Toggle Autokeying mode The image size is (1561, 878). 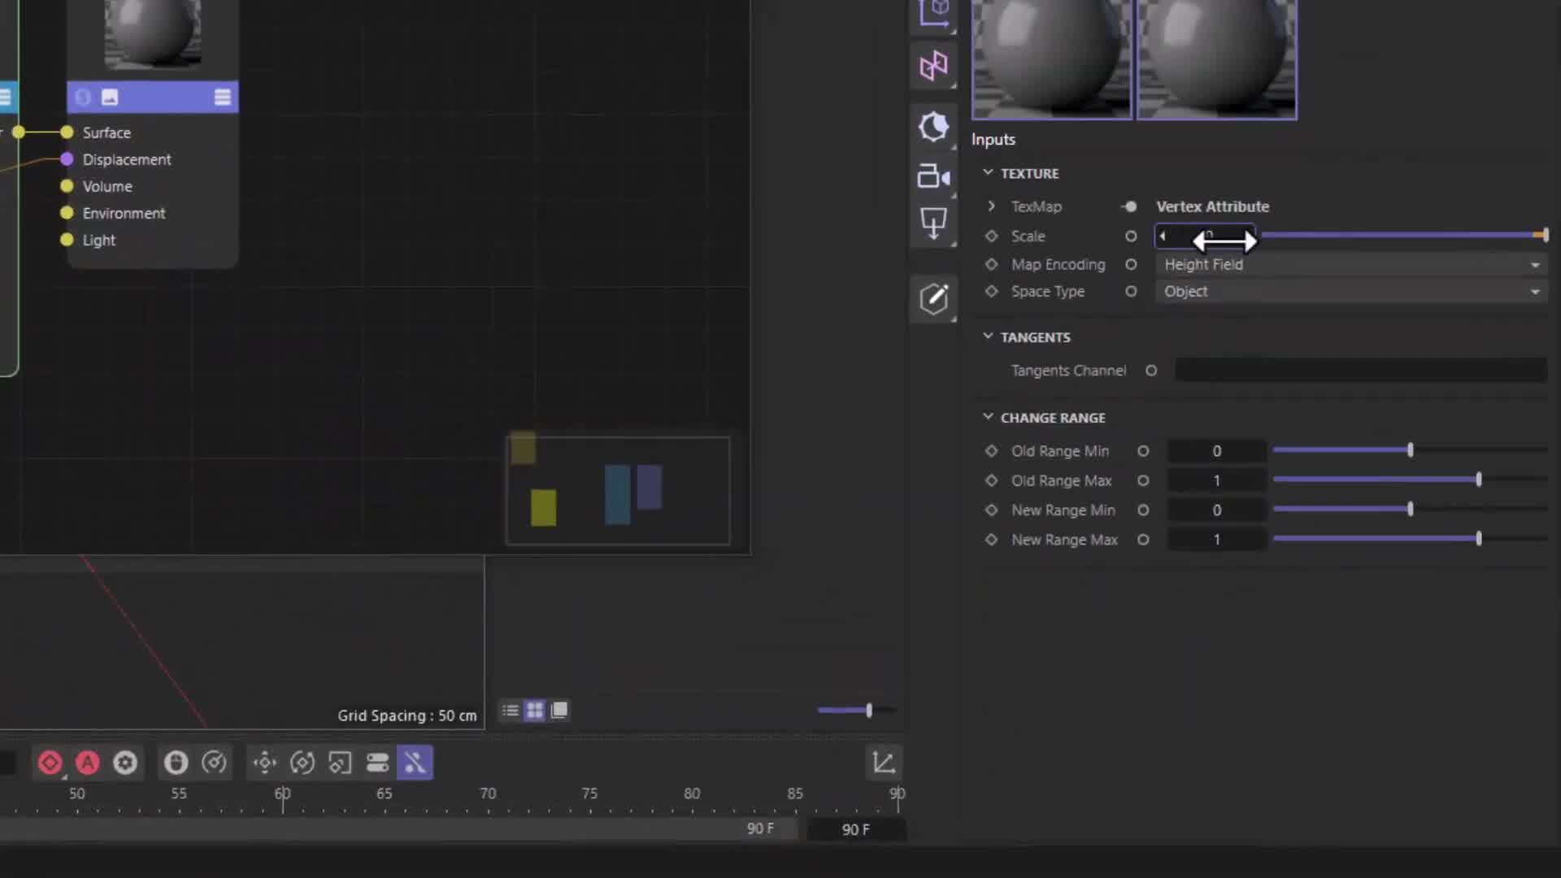click(87, 763)
